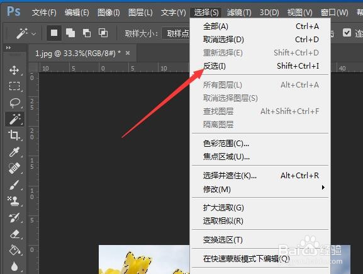Viewport: 363px width, 274px height.
Task: Open the 图像(I) menu
Action: point(109,13)
